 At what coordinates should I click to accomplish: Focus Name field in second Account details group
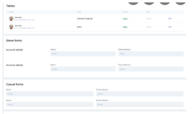(x=83, y=69)
